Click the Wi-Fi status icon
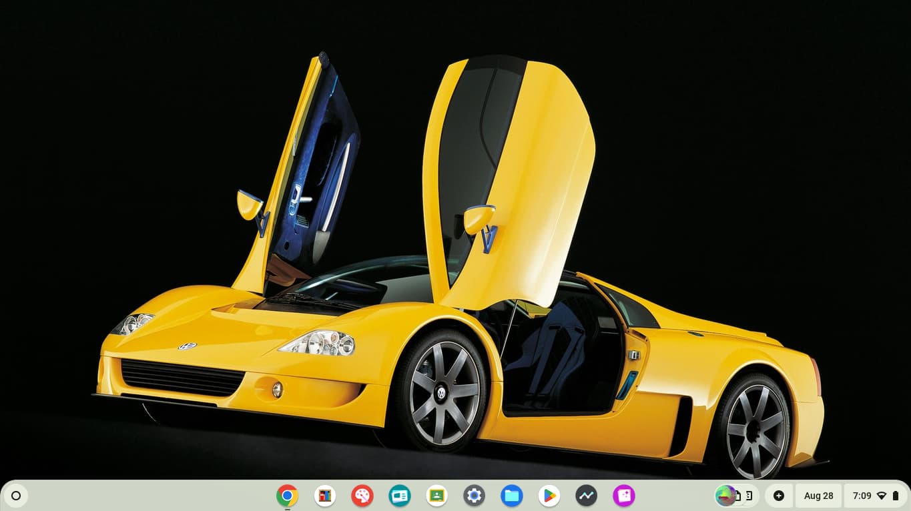Screen dimensions: 911x511 (882, 496)
